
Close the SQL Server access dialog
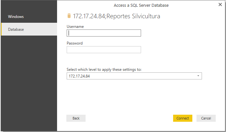[220, 4]
